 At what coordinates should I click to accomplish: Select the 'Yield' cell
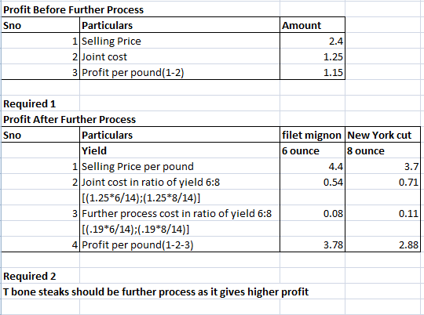pyautogui.click(x=180, y=150)
